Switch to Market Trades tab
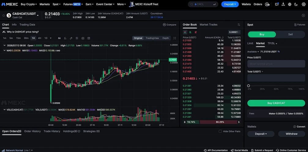Viewport: 308px width, 152px height. click(208, 25)
